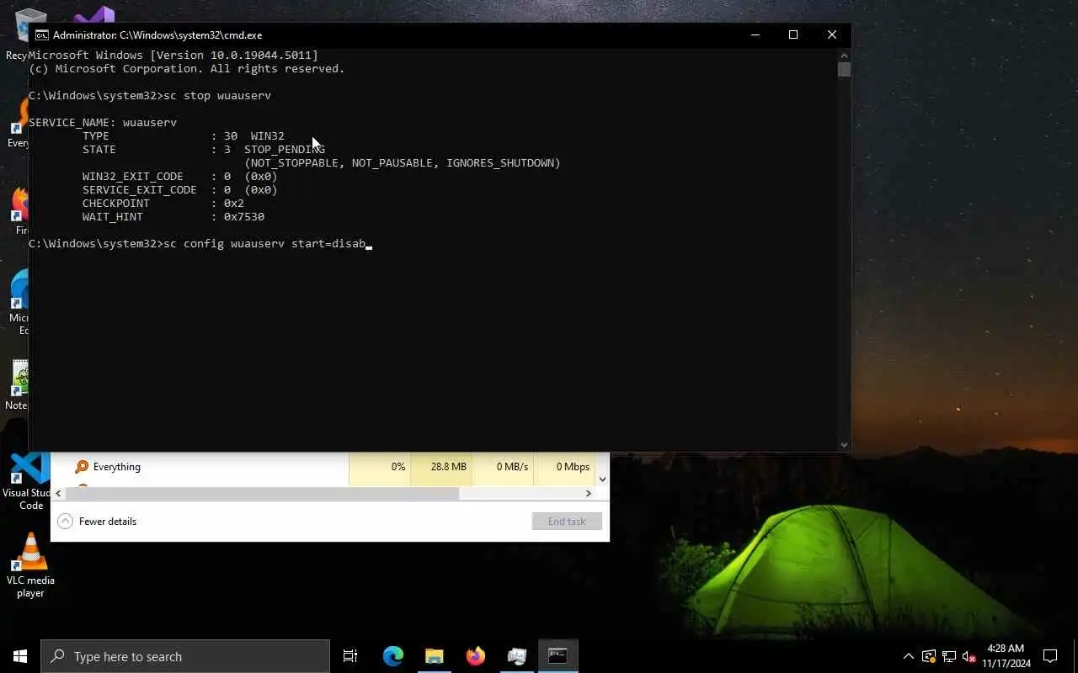
Task: Open the cmd.exe window system menu icon
Action: coord(41,35)
